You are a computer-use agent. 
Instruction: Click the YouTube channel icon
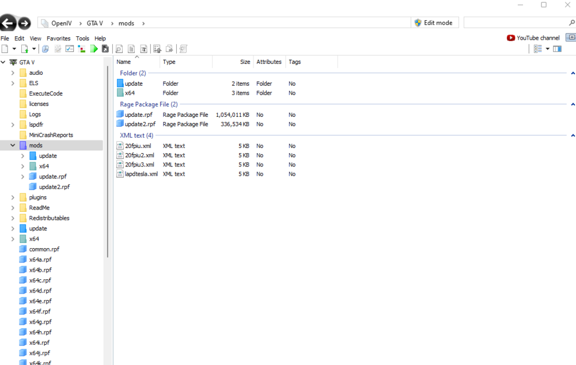(510, 37)
